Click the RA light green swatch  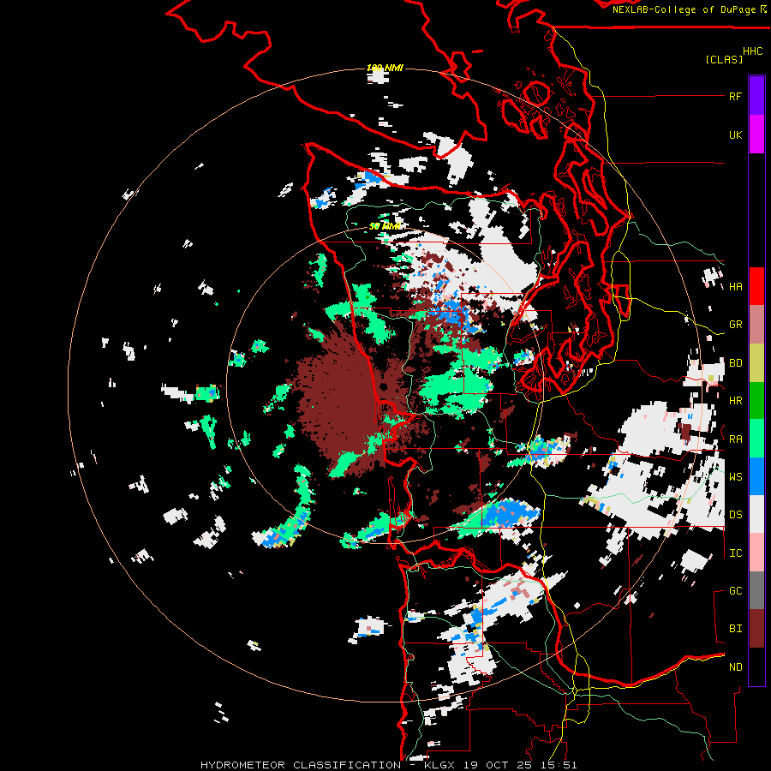(x=756, y=439)
